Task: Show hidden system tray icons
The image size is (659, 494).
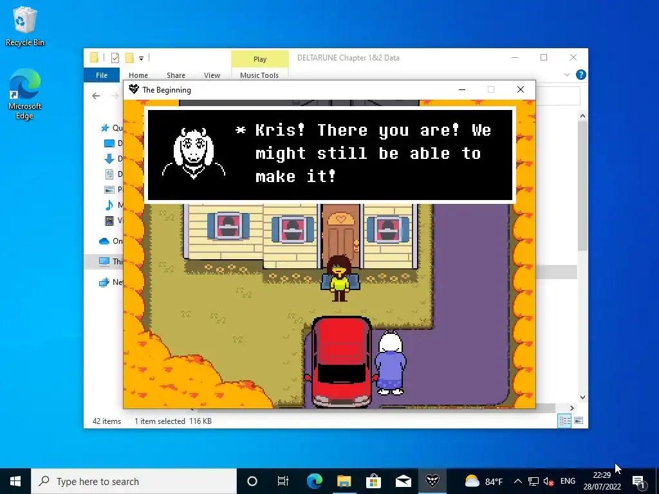Action: [x=518, y=481]
